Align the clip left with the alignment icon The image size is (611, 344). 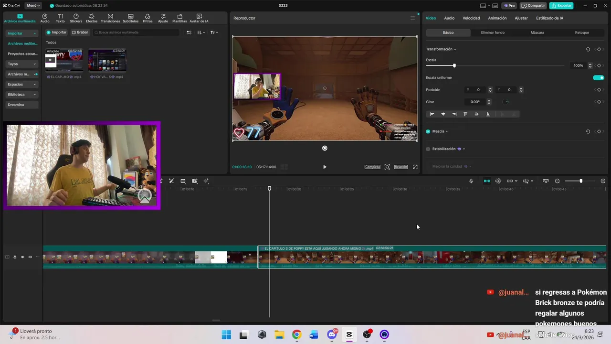[x=432, y=114]
